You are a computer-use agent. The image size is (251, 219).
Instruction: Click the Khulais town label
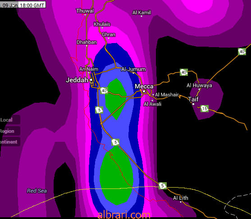click(x=102, y=24)
